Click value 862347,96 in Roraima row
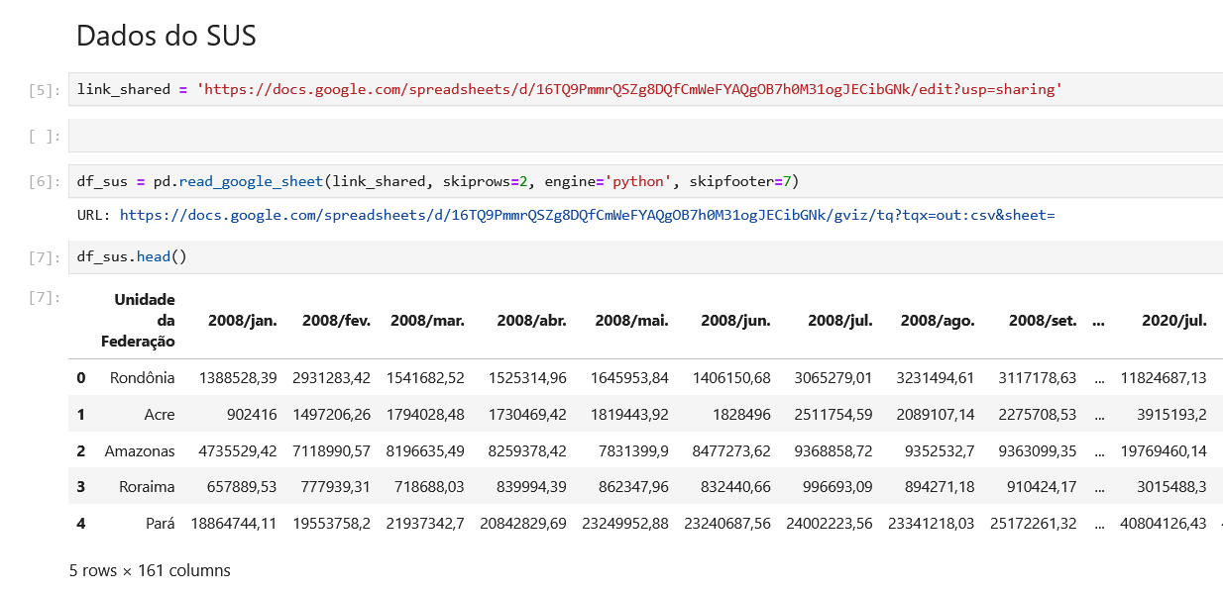 click(x=632, y=486)
